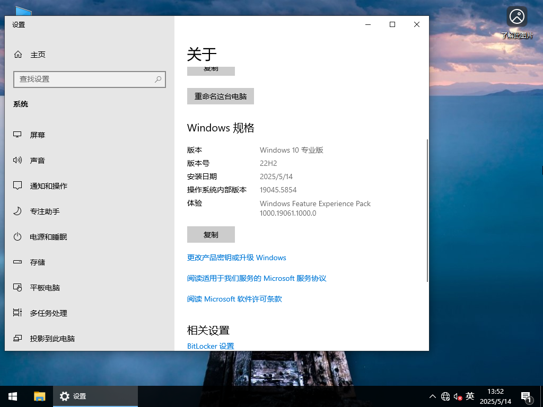Go to Settings 主页 (Home)
Viewport: 543px width, 407px height.
pyautogui.click(x=37, y=55)
